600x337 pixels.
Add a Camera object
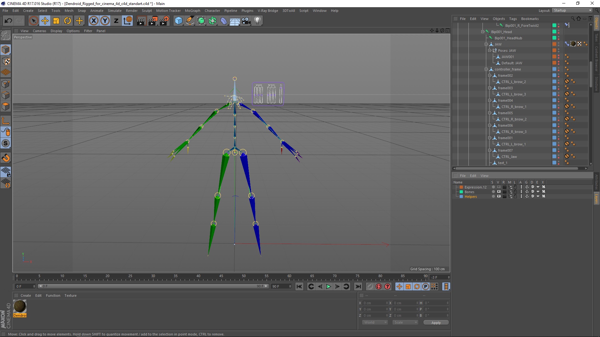pyautogui.click(x=246, y=21)
